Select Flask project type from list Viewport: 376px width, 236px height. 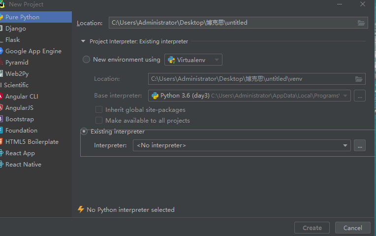pos(13,39)
